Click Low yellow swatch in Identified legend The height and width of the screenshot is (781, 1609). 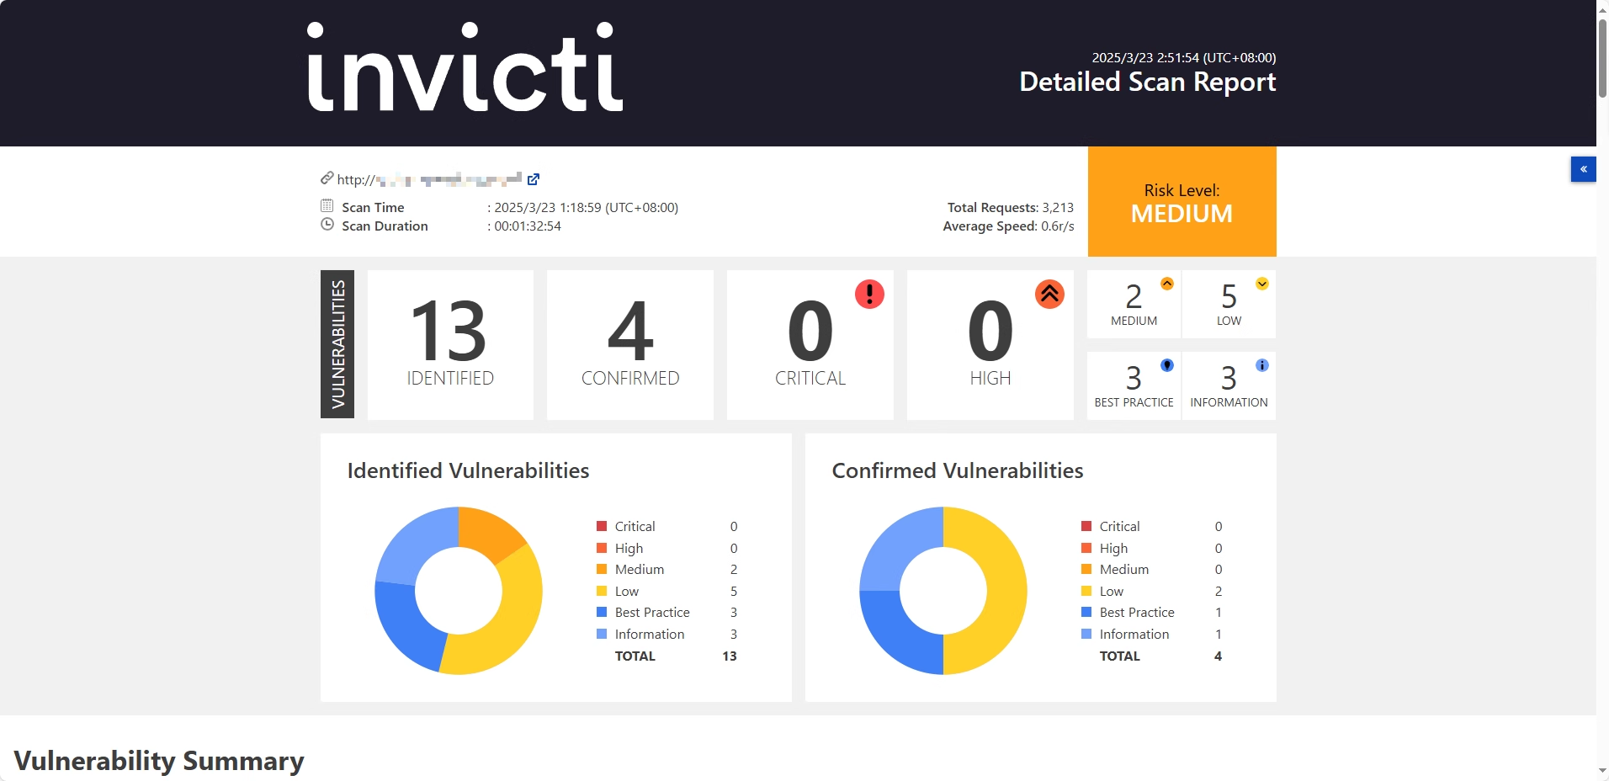[602, 591]
